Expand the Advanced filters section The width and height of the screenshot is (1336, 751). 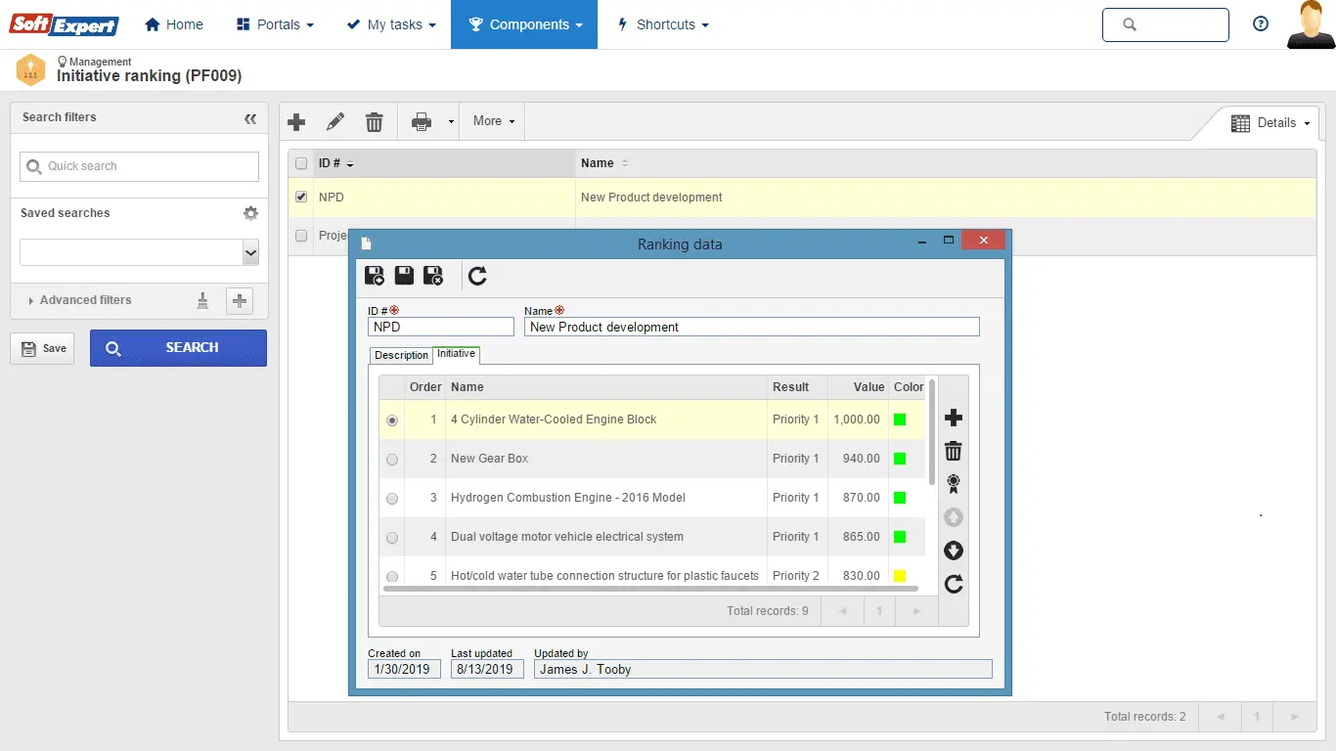[x=85, y=300]
